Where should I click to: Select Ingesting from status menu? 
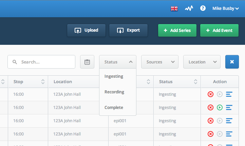coord(114,76)
